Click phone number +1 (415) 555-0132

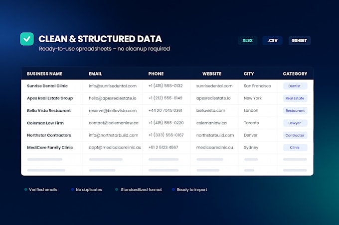[166, 86]
